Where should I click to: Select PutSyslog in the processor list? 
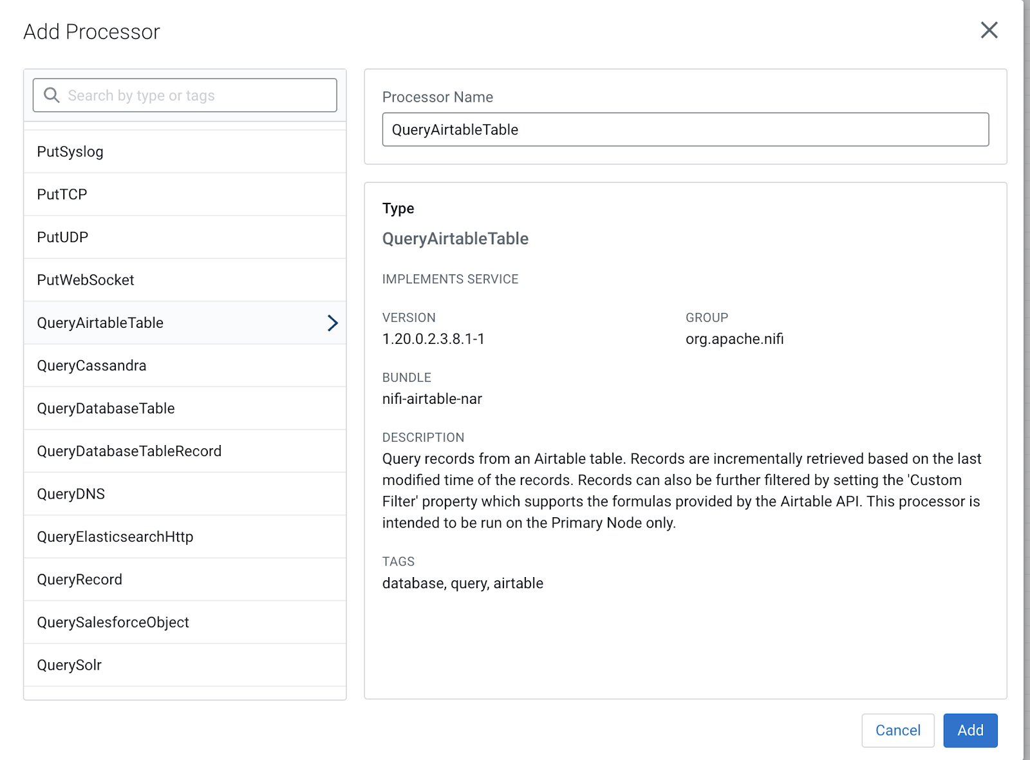(185, 151)
